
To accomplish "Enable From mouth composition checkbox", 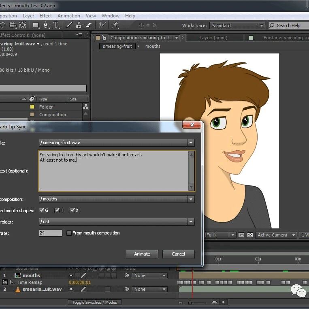I will (x=69, y=233).
